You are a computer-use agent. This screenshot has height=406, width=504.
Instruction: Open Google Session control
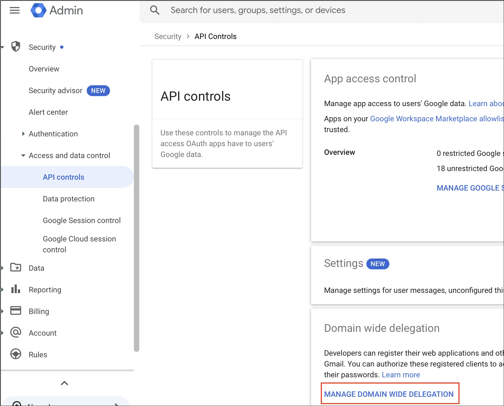click(82, 220)
